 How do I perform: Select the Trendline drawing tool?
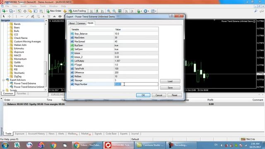coord(27,17)
